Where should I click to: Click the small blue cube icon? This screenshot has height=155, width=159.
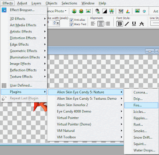pyautogui.click(x=144, y=11)
